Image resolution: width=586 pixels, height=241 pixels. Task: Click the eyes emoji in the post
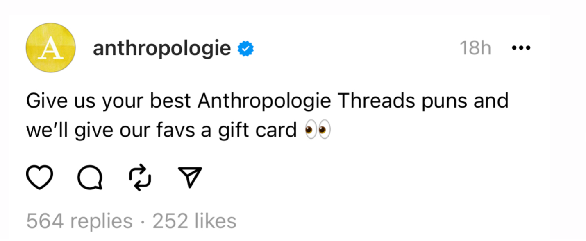[x=318, y=131]
